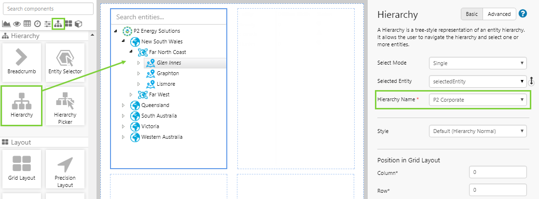Select Graphton text in tree
This screenshot has height=199, width=539.
168,74
